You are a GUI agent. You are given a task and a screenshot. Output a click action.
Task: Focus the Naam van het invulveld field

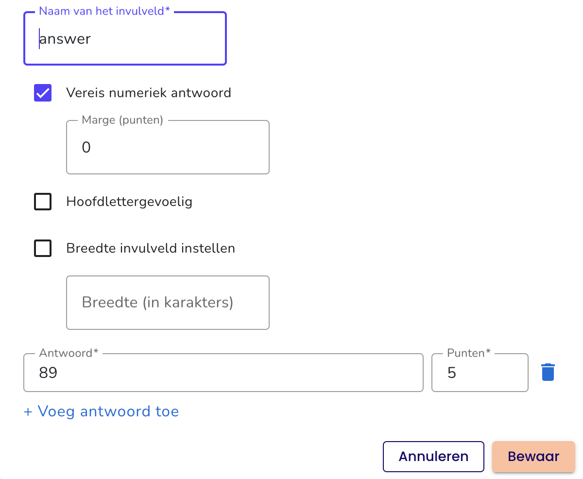coord(125,38)
